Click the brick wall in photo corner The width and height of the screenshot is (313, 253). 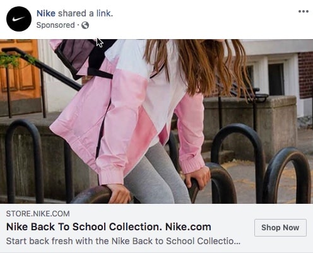click(305, 74)
